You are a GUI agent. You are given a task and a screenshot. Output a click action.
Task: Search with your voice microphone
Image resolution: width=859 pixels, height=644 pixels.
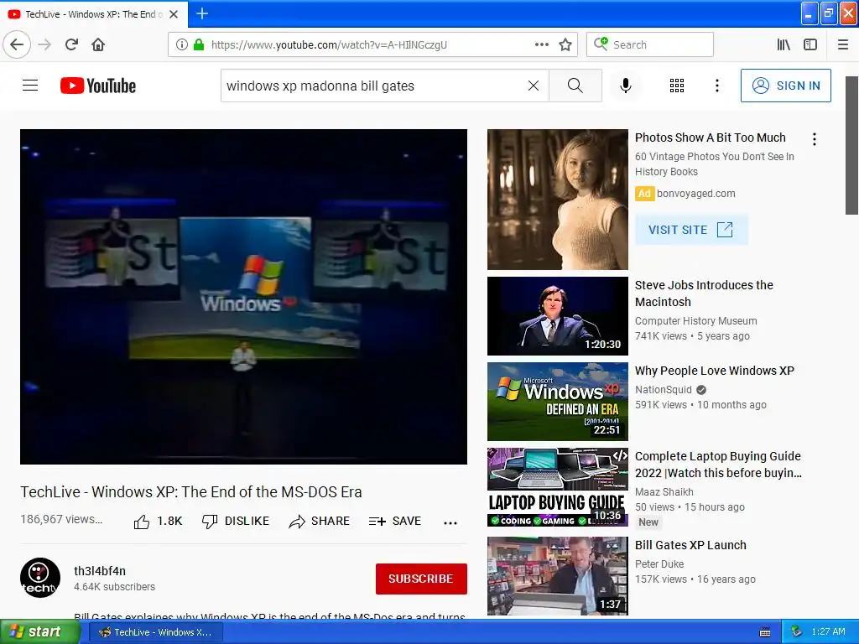(x=626, y=86)
